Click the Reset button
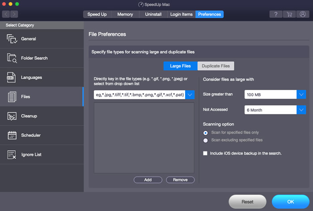 (x=248, y=202)
